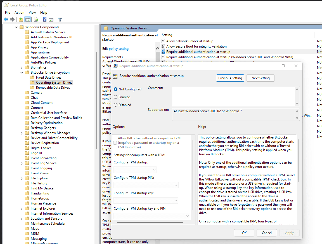Click policy icon of Windows Server 2008 row

164,57
